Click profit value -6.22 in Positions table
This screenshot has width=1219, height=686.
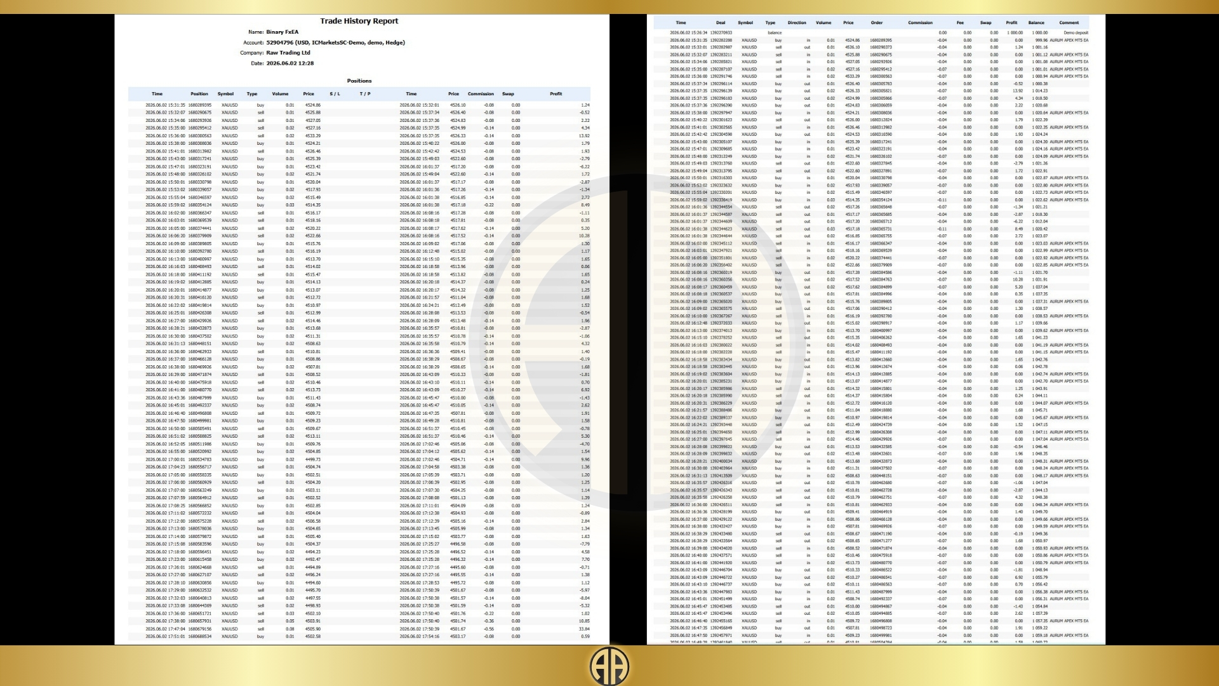point(585,166)
